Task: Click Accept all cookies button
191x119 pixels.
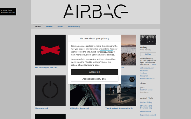Action: (x=95, y=72)
